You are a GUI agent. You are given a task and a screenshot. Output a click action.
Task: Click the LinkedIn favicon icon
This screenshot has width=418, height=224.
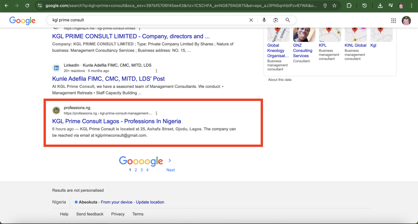pyautogui.click(x=56, y=68)
